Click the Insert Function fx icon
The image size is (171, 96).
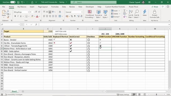pyautogui.click(x=36, y=25)
